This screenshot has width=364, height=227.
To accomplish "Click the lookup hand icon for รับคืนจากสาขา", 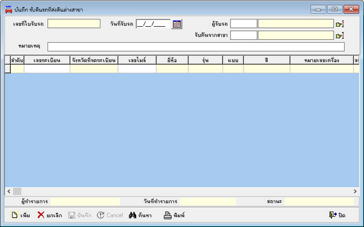I will [x=339, y=35].
